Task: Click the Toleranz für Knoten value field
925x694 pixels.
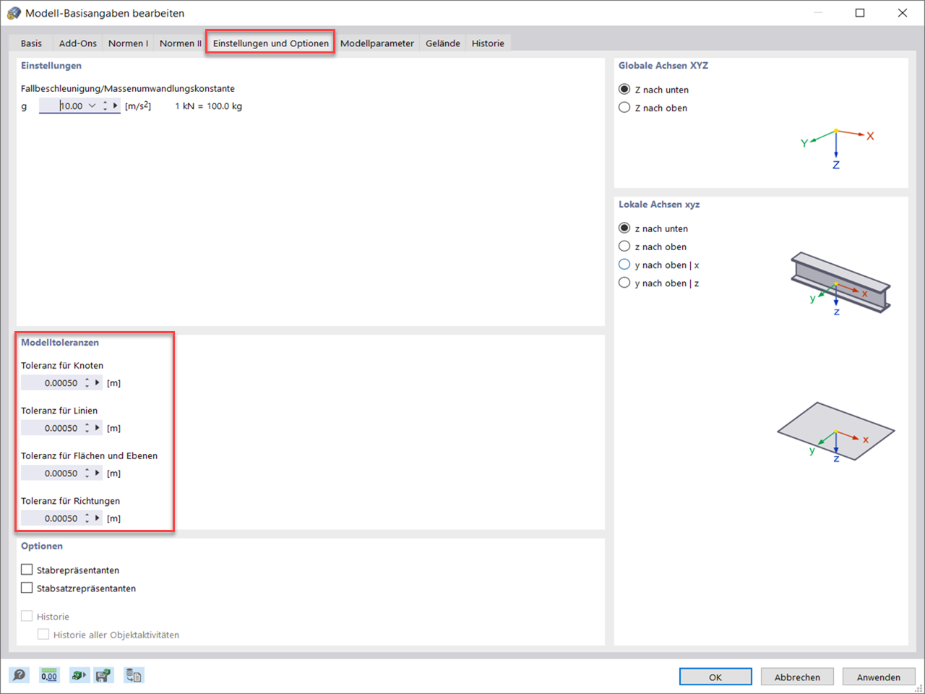Action: [51, 382]
